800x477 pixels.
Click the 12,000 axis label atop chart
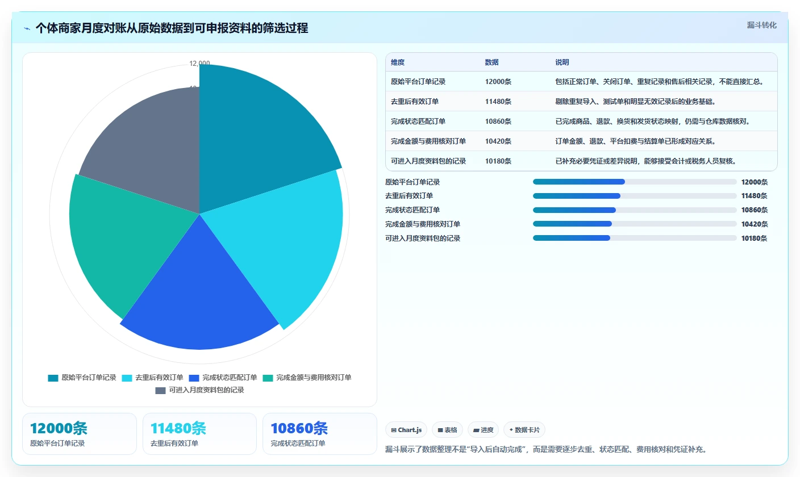pos(199,64)
